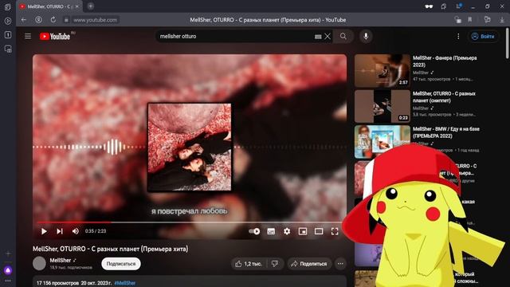Play the video
Image resolution: width=510 pixels, height=287 pixels.
tap(44, 231)
